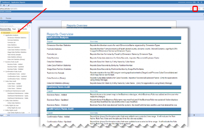This screenshot has height=131, width=204.
Task: Select User Entity Rights By Cube in the tree
Action: coord(16,113)
